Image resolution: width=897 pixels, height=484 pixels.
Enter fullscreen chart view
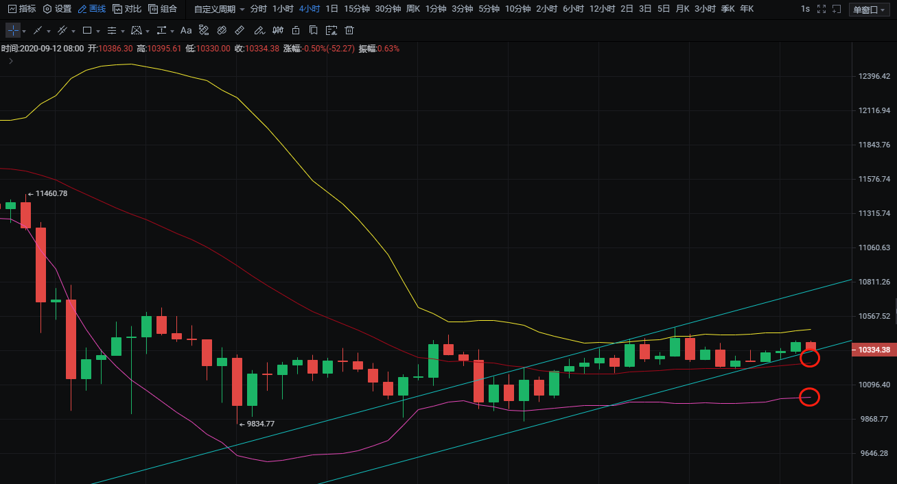point(821,9)
